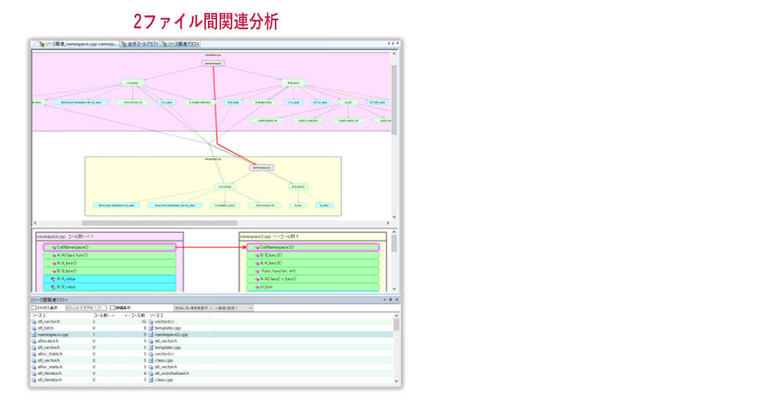Click the highlighted CallNamespace() node in pink graph area

pyautogui.click(x=213, y=64)
